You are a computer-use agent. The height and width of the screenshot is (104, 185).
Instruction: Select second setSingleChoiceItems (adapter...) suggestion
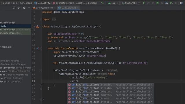point(110,95)
